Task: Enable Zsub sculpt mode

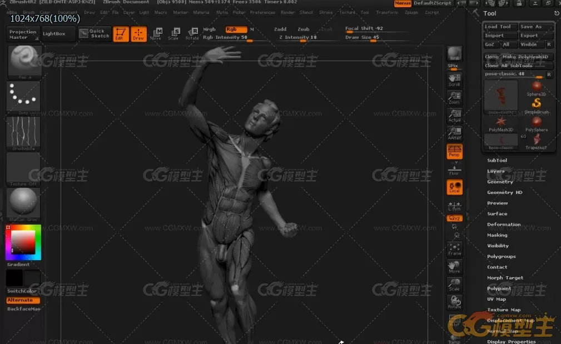Action: point(304,29)
